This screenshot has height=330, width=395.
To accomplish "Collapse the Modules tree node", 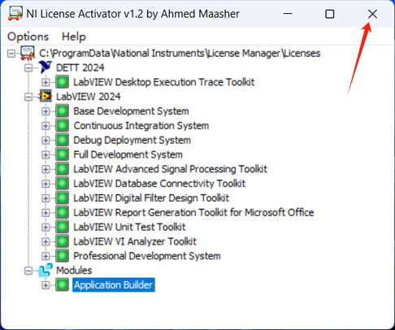I will click(x=28, y=271).
